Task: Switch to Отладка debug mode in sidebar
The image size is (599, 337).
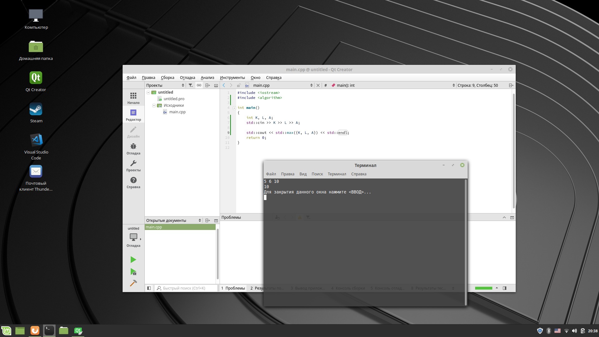Action: coord(133,149)
